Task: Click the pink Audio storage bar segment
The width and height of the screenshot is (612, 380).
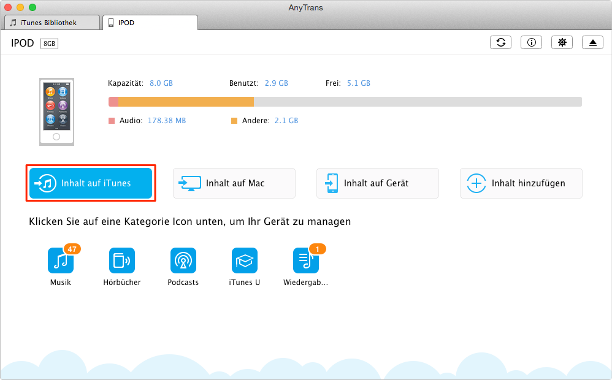Action: pos(113,102)
